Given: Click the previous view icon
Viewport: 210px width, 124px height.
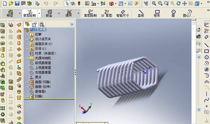Looking at the screenshot, I should (146, 3).
